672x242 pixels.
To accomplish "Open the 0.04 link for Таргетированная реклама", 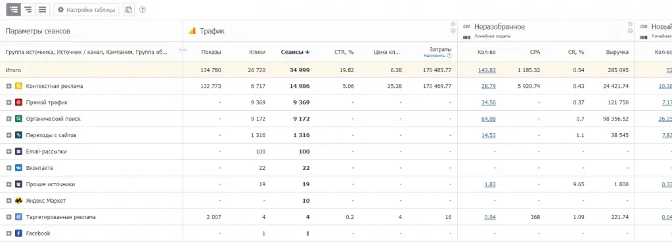I will (490, 217).
